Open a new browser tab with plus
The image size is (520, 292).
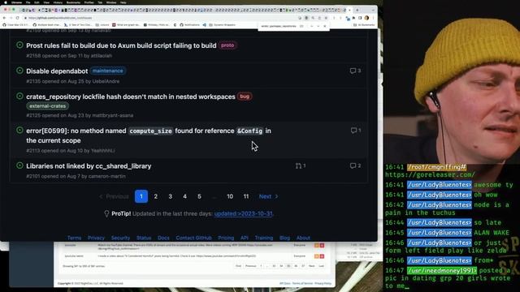[357, 10]
